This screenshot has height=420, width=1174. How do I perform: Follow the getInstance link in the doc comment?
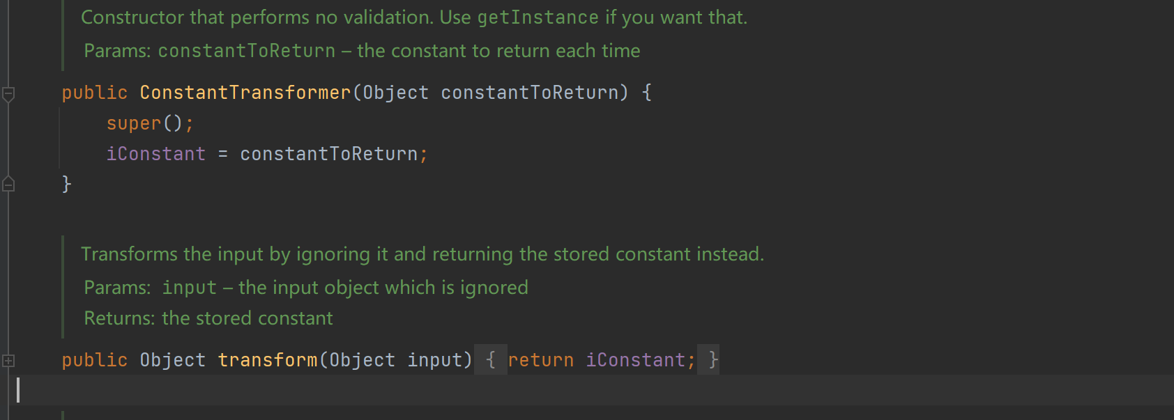click(x=538, y=17)
